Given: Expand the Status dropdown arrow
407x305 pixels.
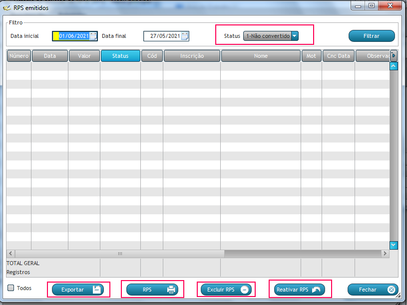Looking at the screenshot, I should 295,36.
